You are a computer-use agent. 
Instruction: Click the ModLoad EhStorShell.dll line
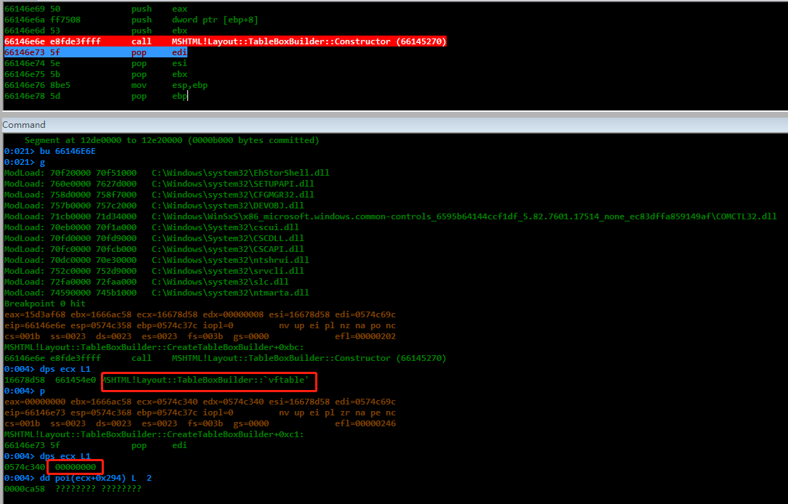tap(167, 173)
